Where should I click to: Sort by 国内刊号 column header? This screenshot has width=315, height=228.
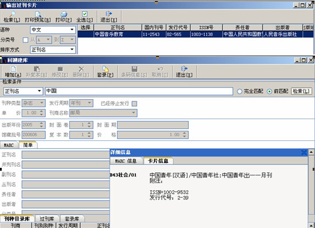point(154,27)
